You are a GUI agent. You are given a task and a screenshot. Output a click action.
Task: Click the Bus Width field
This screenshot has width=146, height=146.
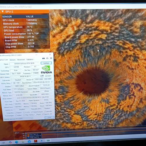[46, 91]
